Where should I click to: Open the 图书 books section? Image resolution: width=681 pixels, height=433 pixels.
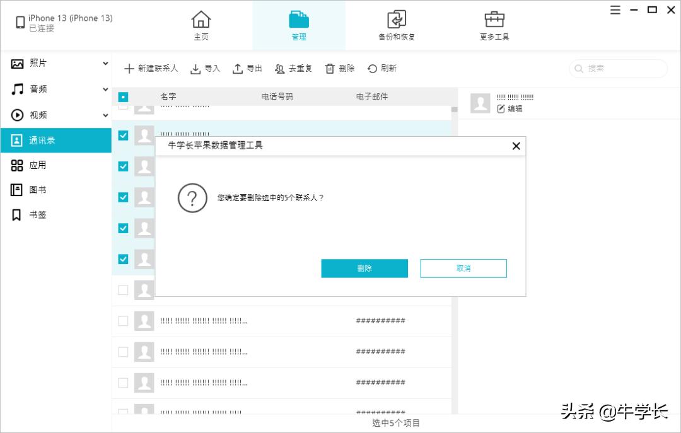click(37, 190)
